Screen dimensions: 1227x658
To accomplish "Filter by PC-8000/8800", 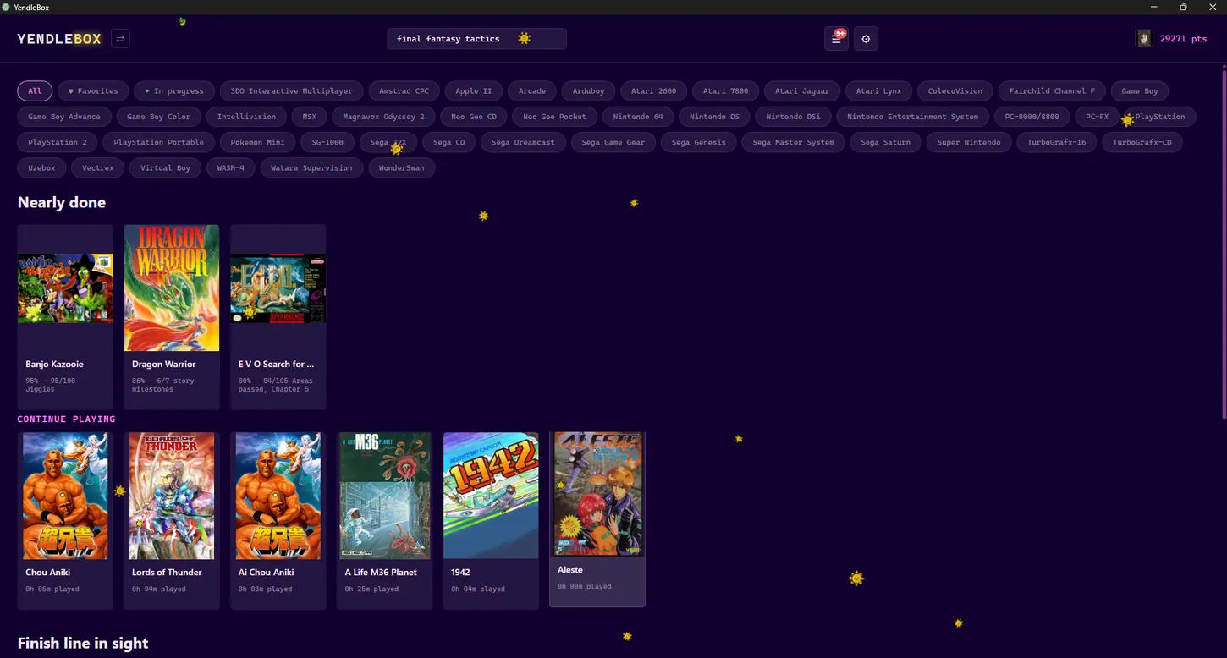I will (x=1032, y=117).
